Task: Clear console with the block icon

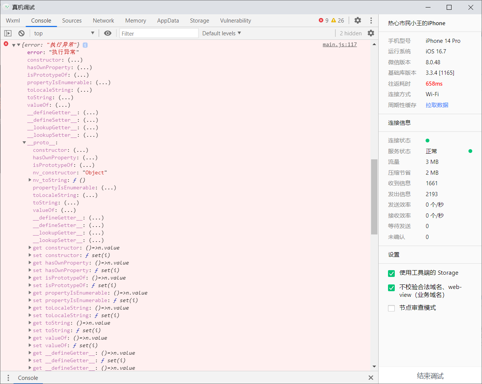Action: pyautogui.click(x=21, y=33)
